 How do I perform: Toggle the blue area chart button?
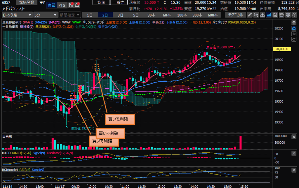click(x=269, y=15)
